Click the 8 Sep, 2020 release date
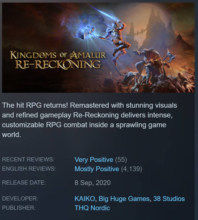Viewport: 198px width, 220px height. pos(92,183)
